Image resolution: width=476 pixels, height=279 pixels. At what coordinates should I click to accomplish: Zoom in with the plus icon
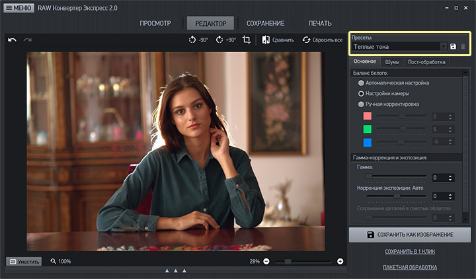[340, 261]
